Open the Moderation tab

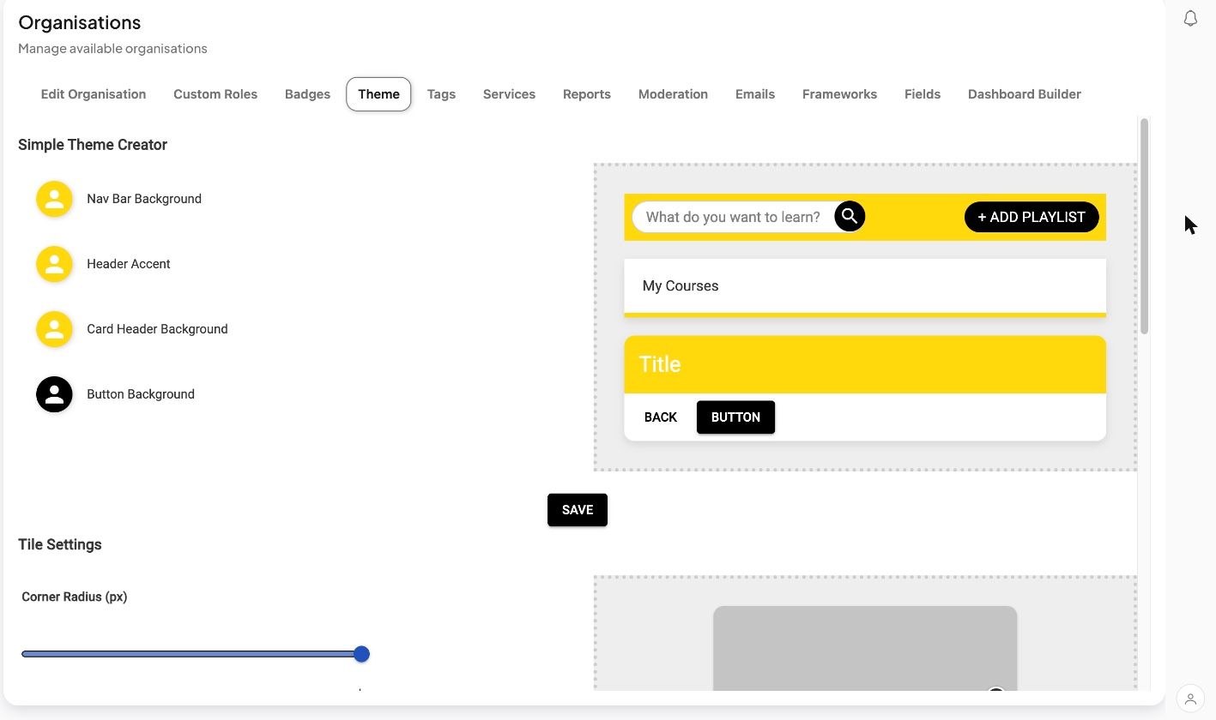click(x=673, y=94)
